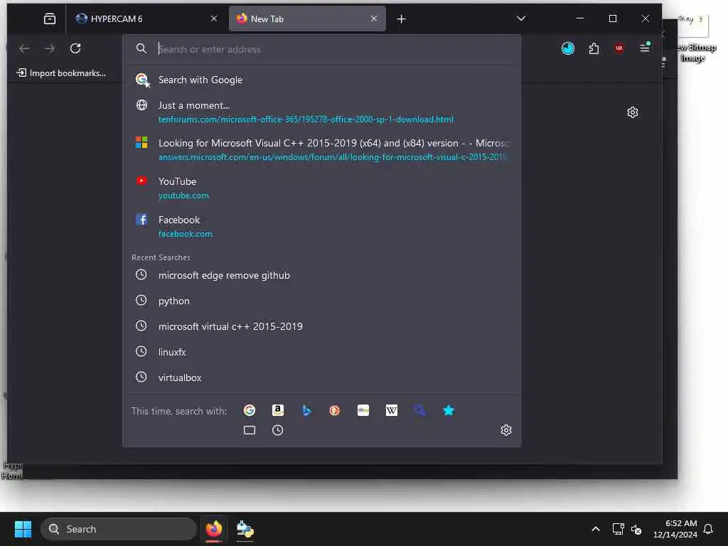Expand the list all tabs chevron

521,18
